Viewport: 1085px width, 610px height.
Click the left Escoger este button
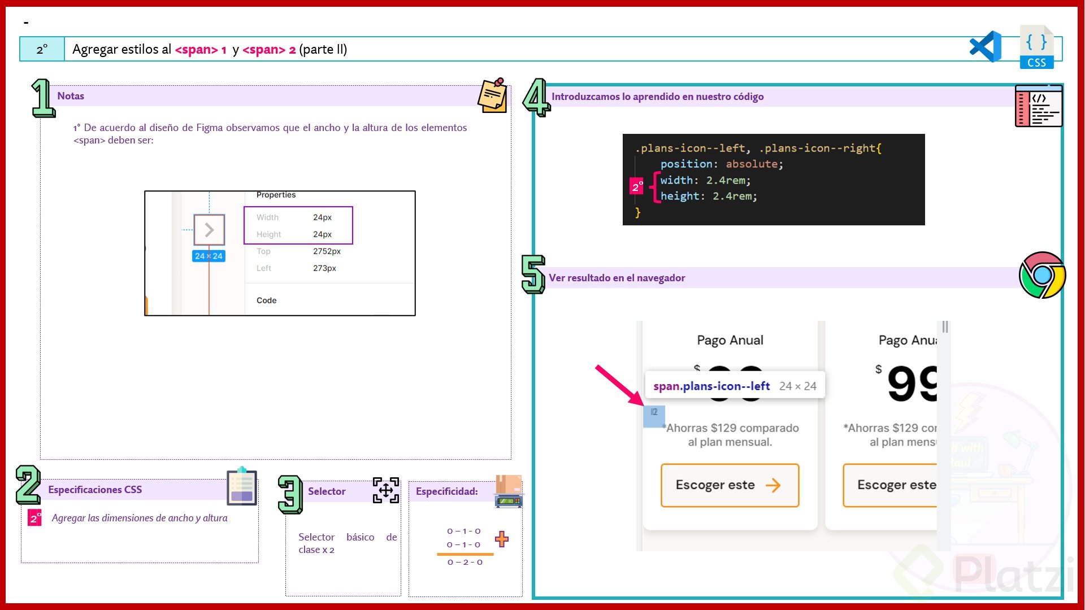[x=729, y=485]
